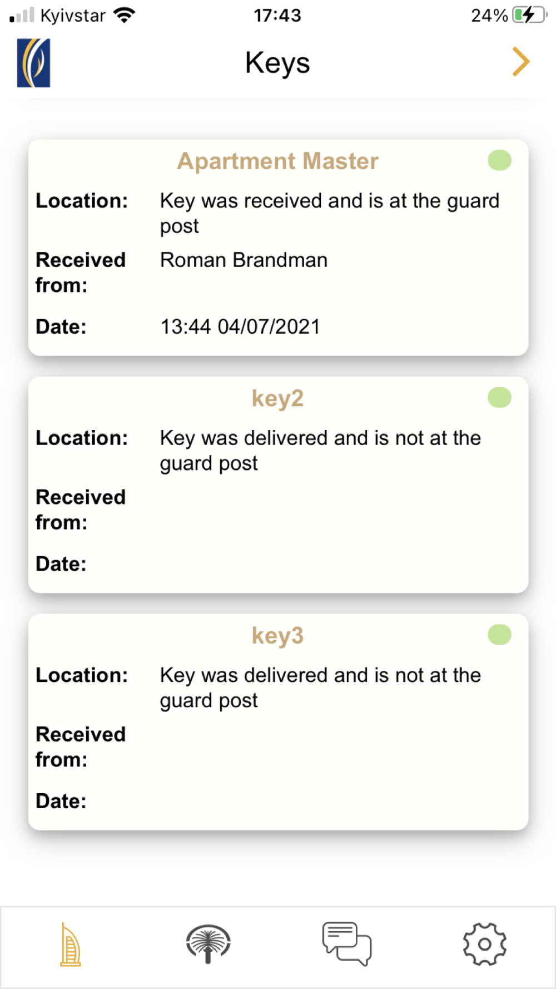Tap the Wi-Fi icon in status bar

[x=124, y=15]
